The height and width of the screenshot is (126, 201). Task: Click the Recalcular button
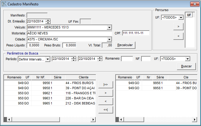click(x=126, y=45)
